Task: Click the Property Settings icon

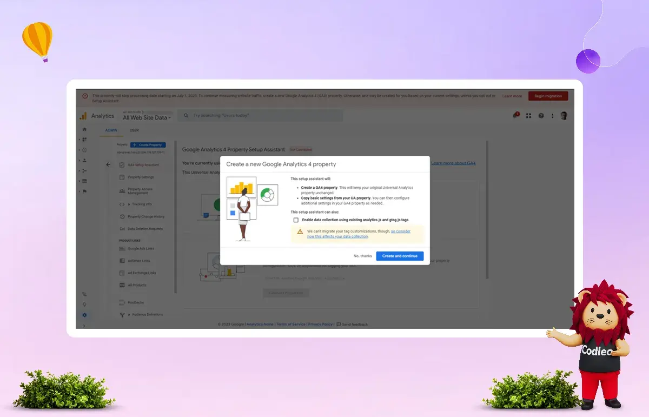Action: pyautogui.click(x=122, y=177)
